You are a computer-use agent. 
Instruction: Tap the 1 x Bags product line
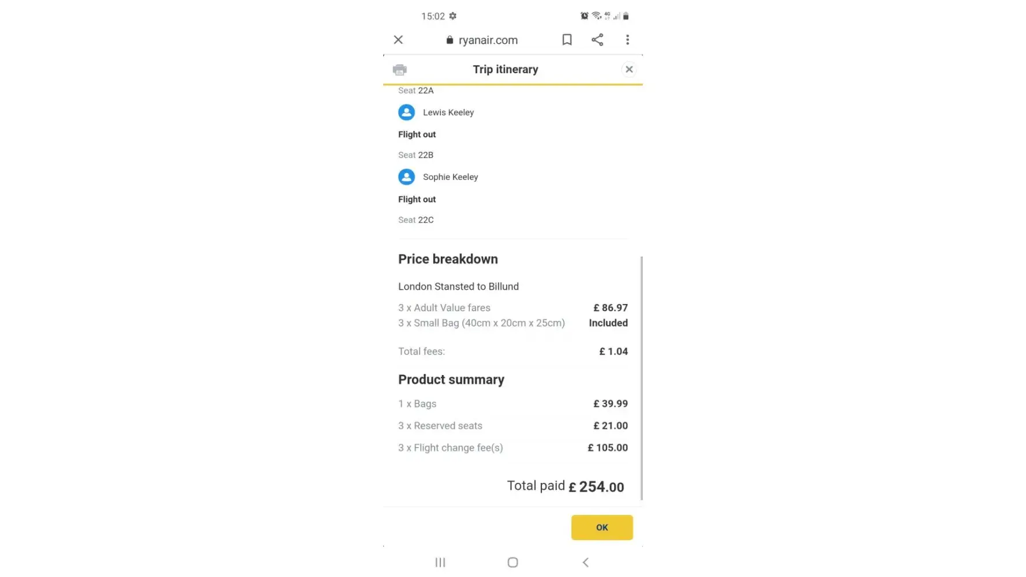(x=417, y=404)
